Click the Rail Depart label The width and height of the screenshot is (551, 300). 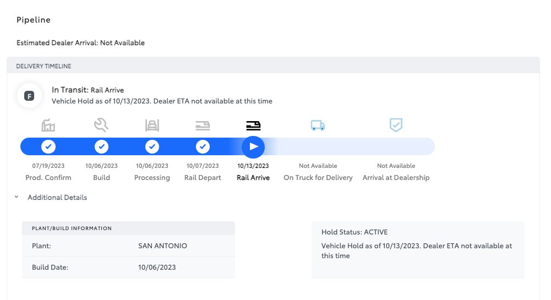point(203,178)
